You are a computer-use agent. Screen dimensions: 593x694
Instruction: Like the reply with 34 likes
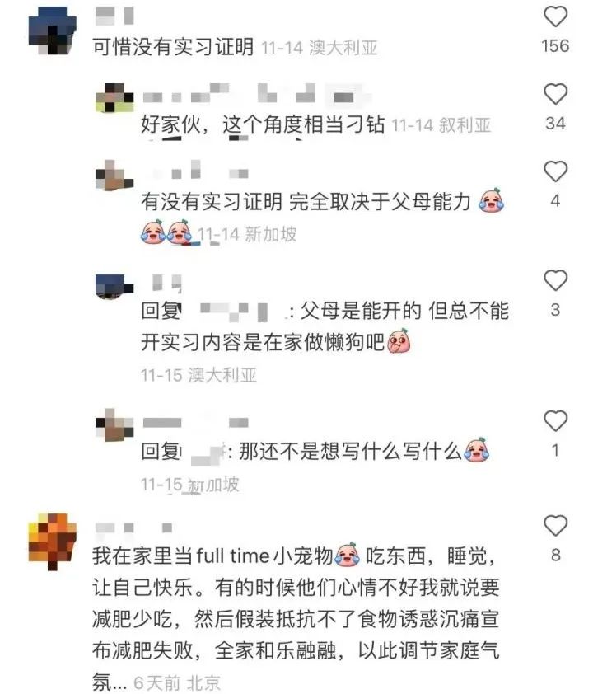pyautogui.click(x=555, y=94)
